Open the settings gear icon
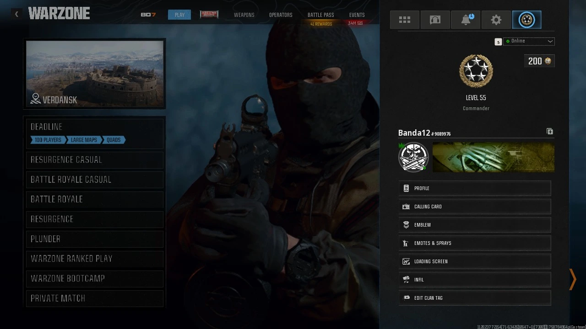Screen dimensions: 586x329 tap(496, 20)
